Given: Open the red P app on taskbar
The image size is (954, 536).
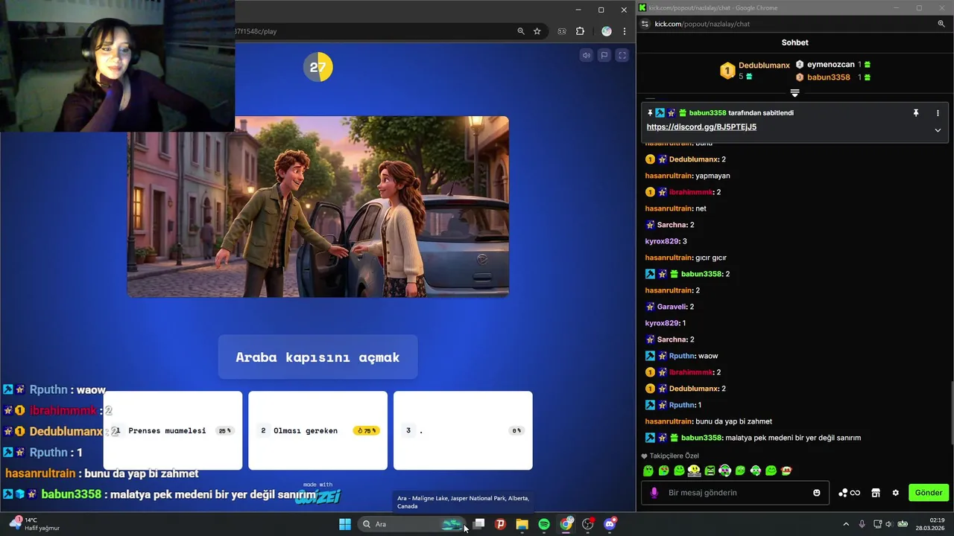Looking at the screenshot, I should pos(500,524).
